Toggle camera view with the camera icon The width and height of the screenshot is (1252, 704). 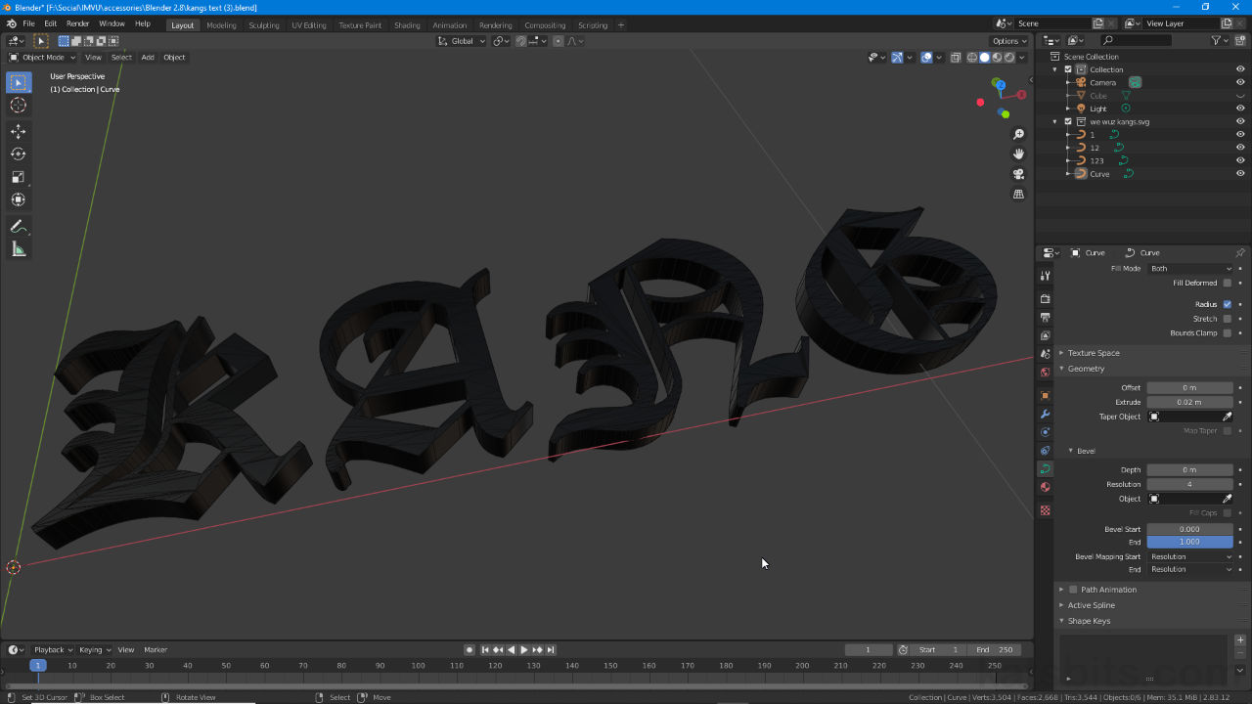(x=1018, y=174)
